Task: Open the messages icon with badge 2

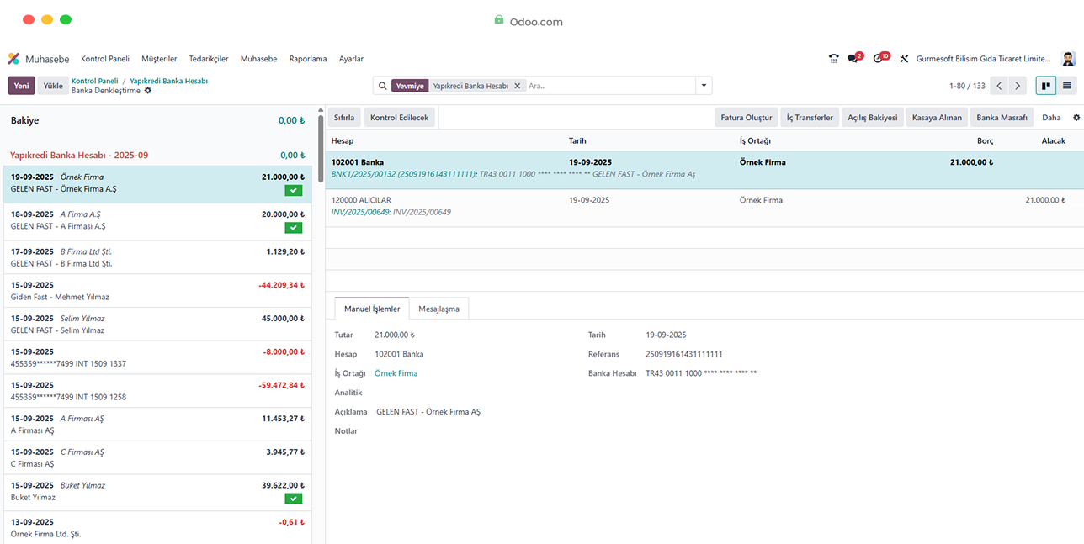Action: tap(854, 59)
